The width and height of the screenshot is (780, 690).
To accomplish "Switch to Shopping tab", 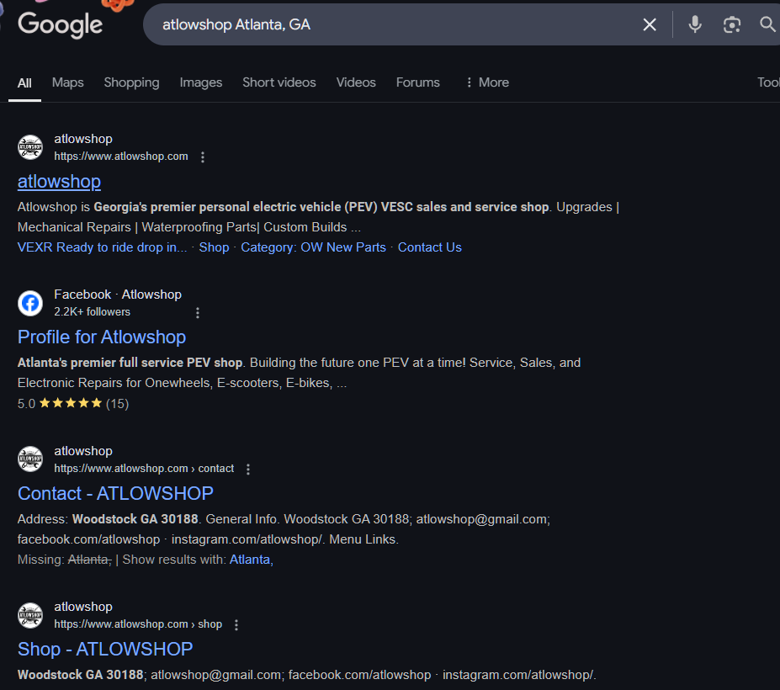I will tap(131, 82).
